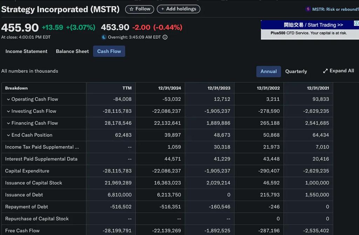Image resolution: width=359 pixels, height=235 pixels.
Task: Expand the Operating Cash Flow row
Action: click(8, 99)
